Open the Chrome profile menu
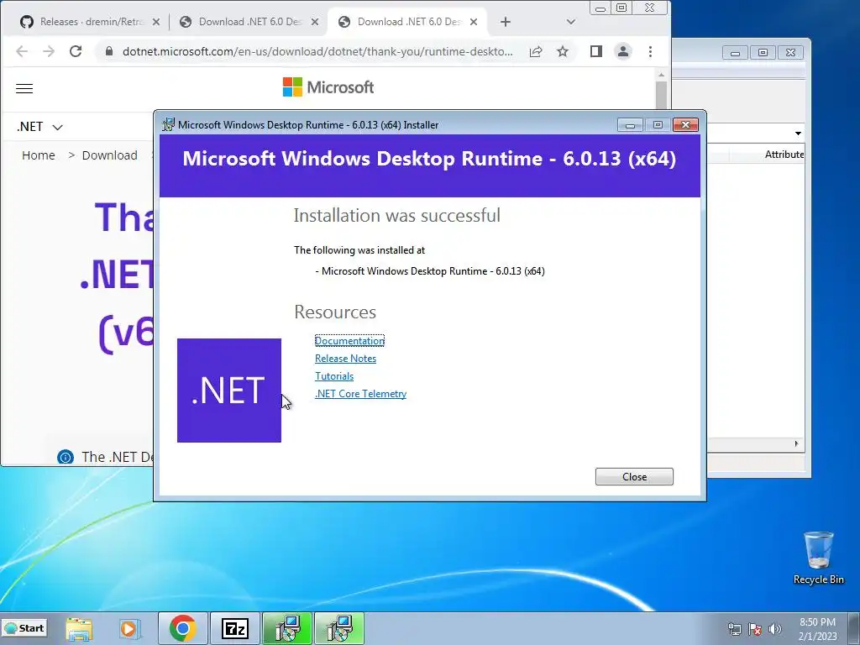 coord(623,51)
